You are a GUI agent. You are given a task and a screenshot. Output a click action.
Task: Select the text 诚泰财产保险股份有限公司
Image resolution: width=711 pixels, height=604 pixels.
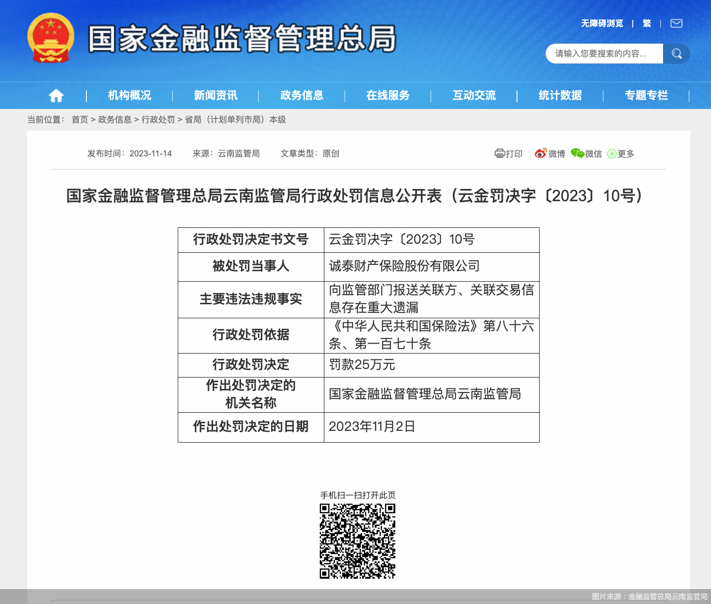coord(404,266)
